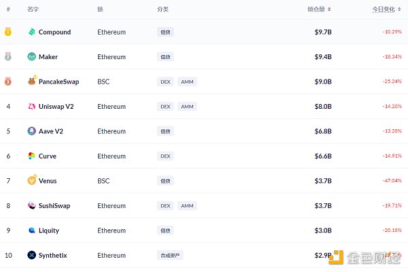Click the Synthetix logo icon
The image size is (408, 272).
click(32, 256)
